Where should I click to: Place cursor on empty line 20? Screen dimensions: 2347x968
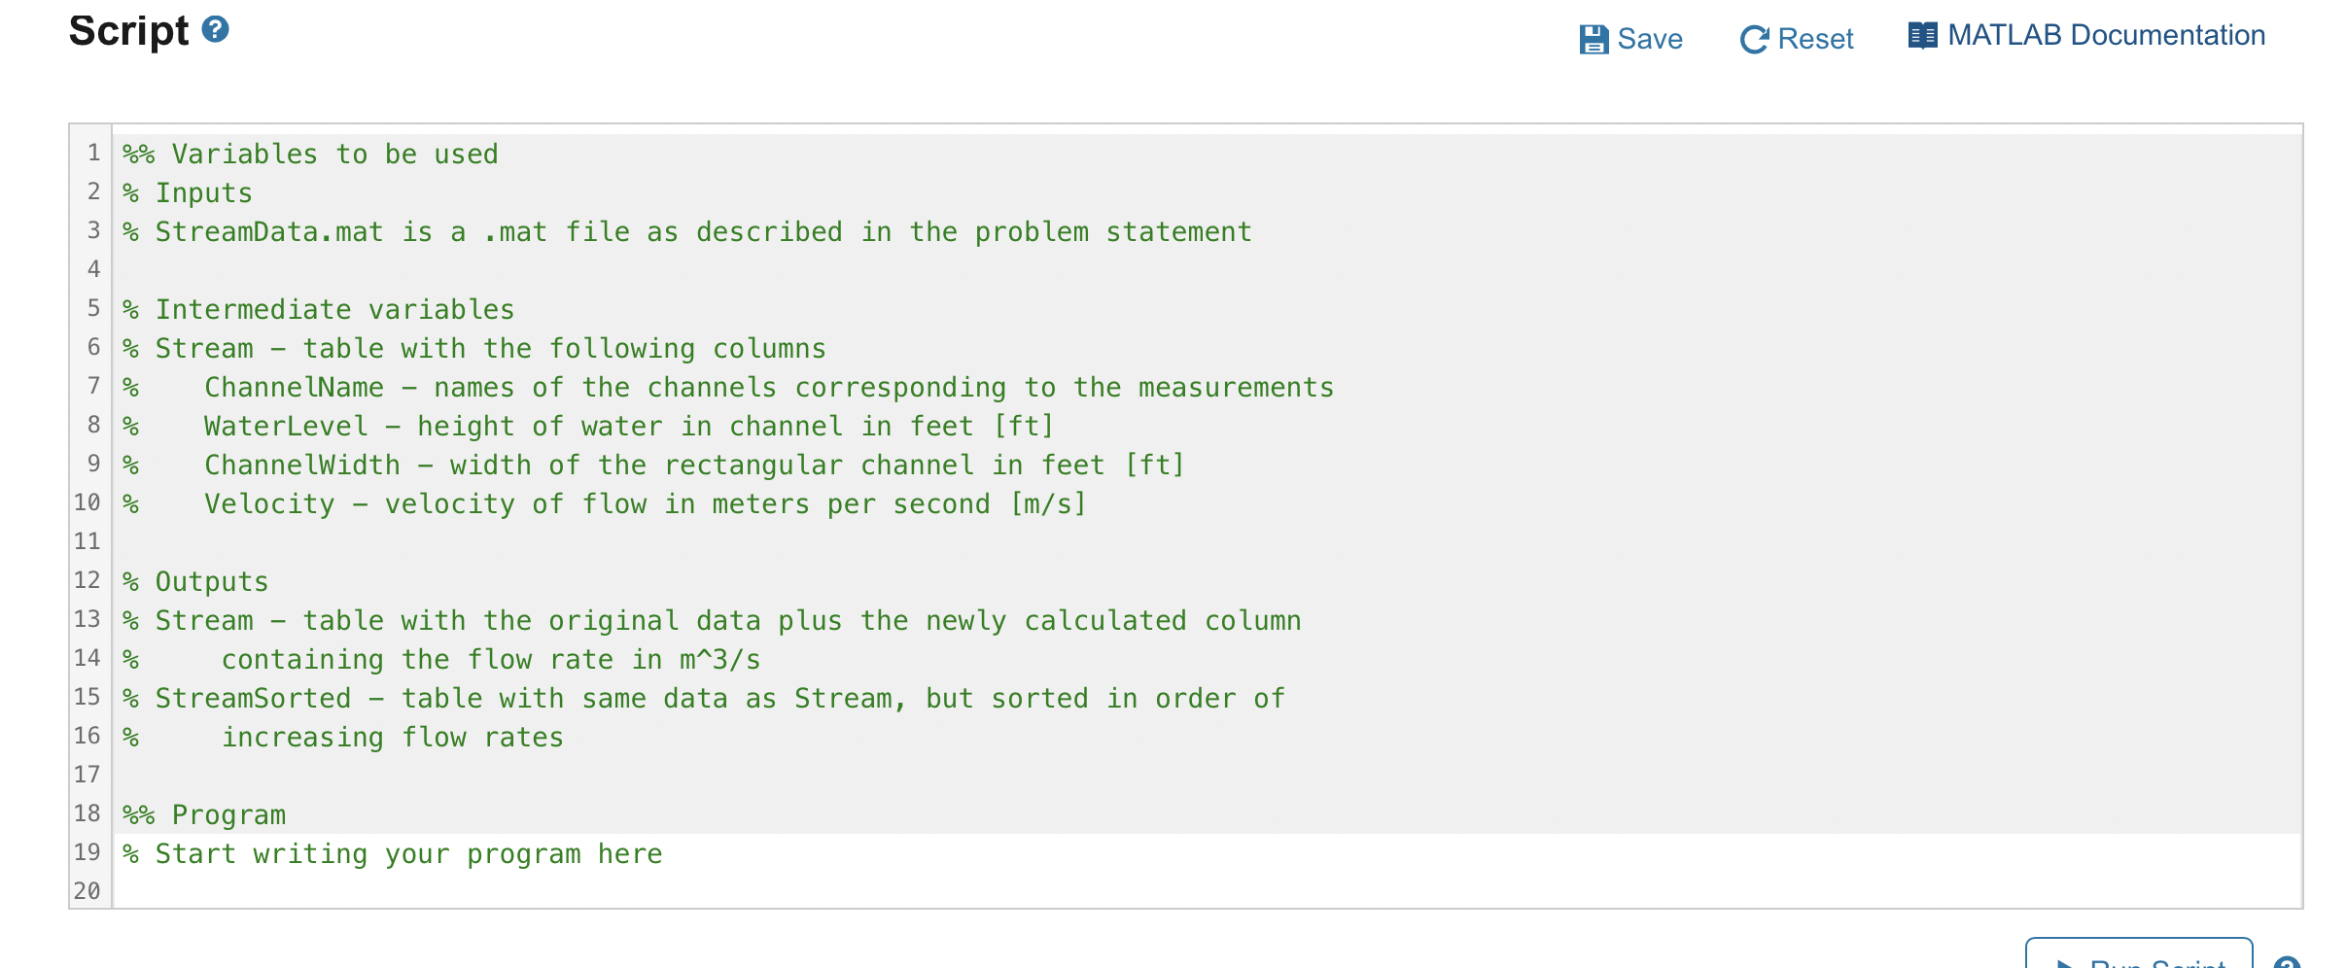click(x=1206, y=890)
